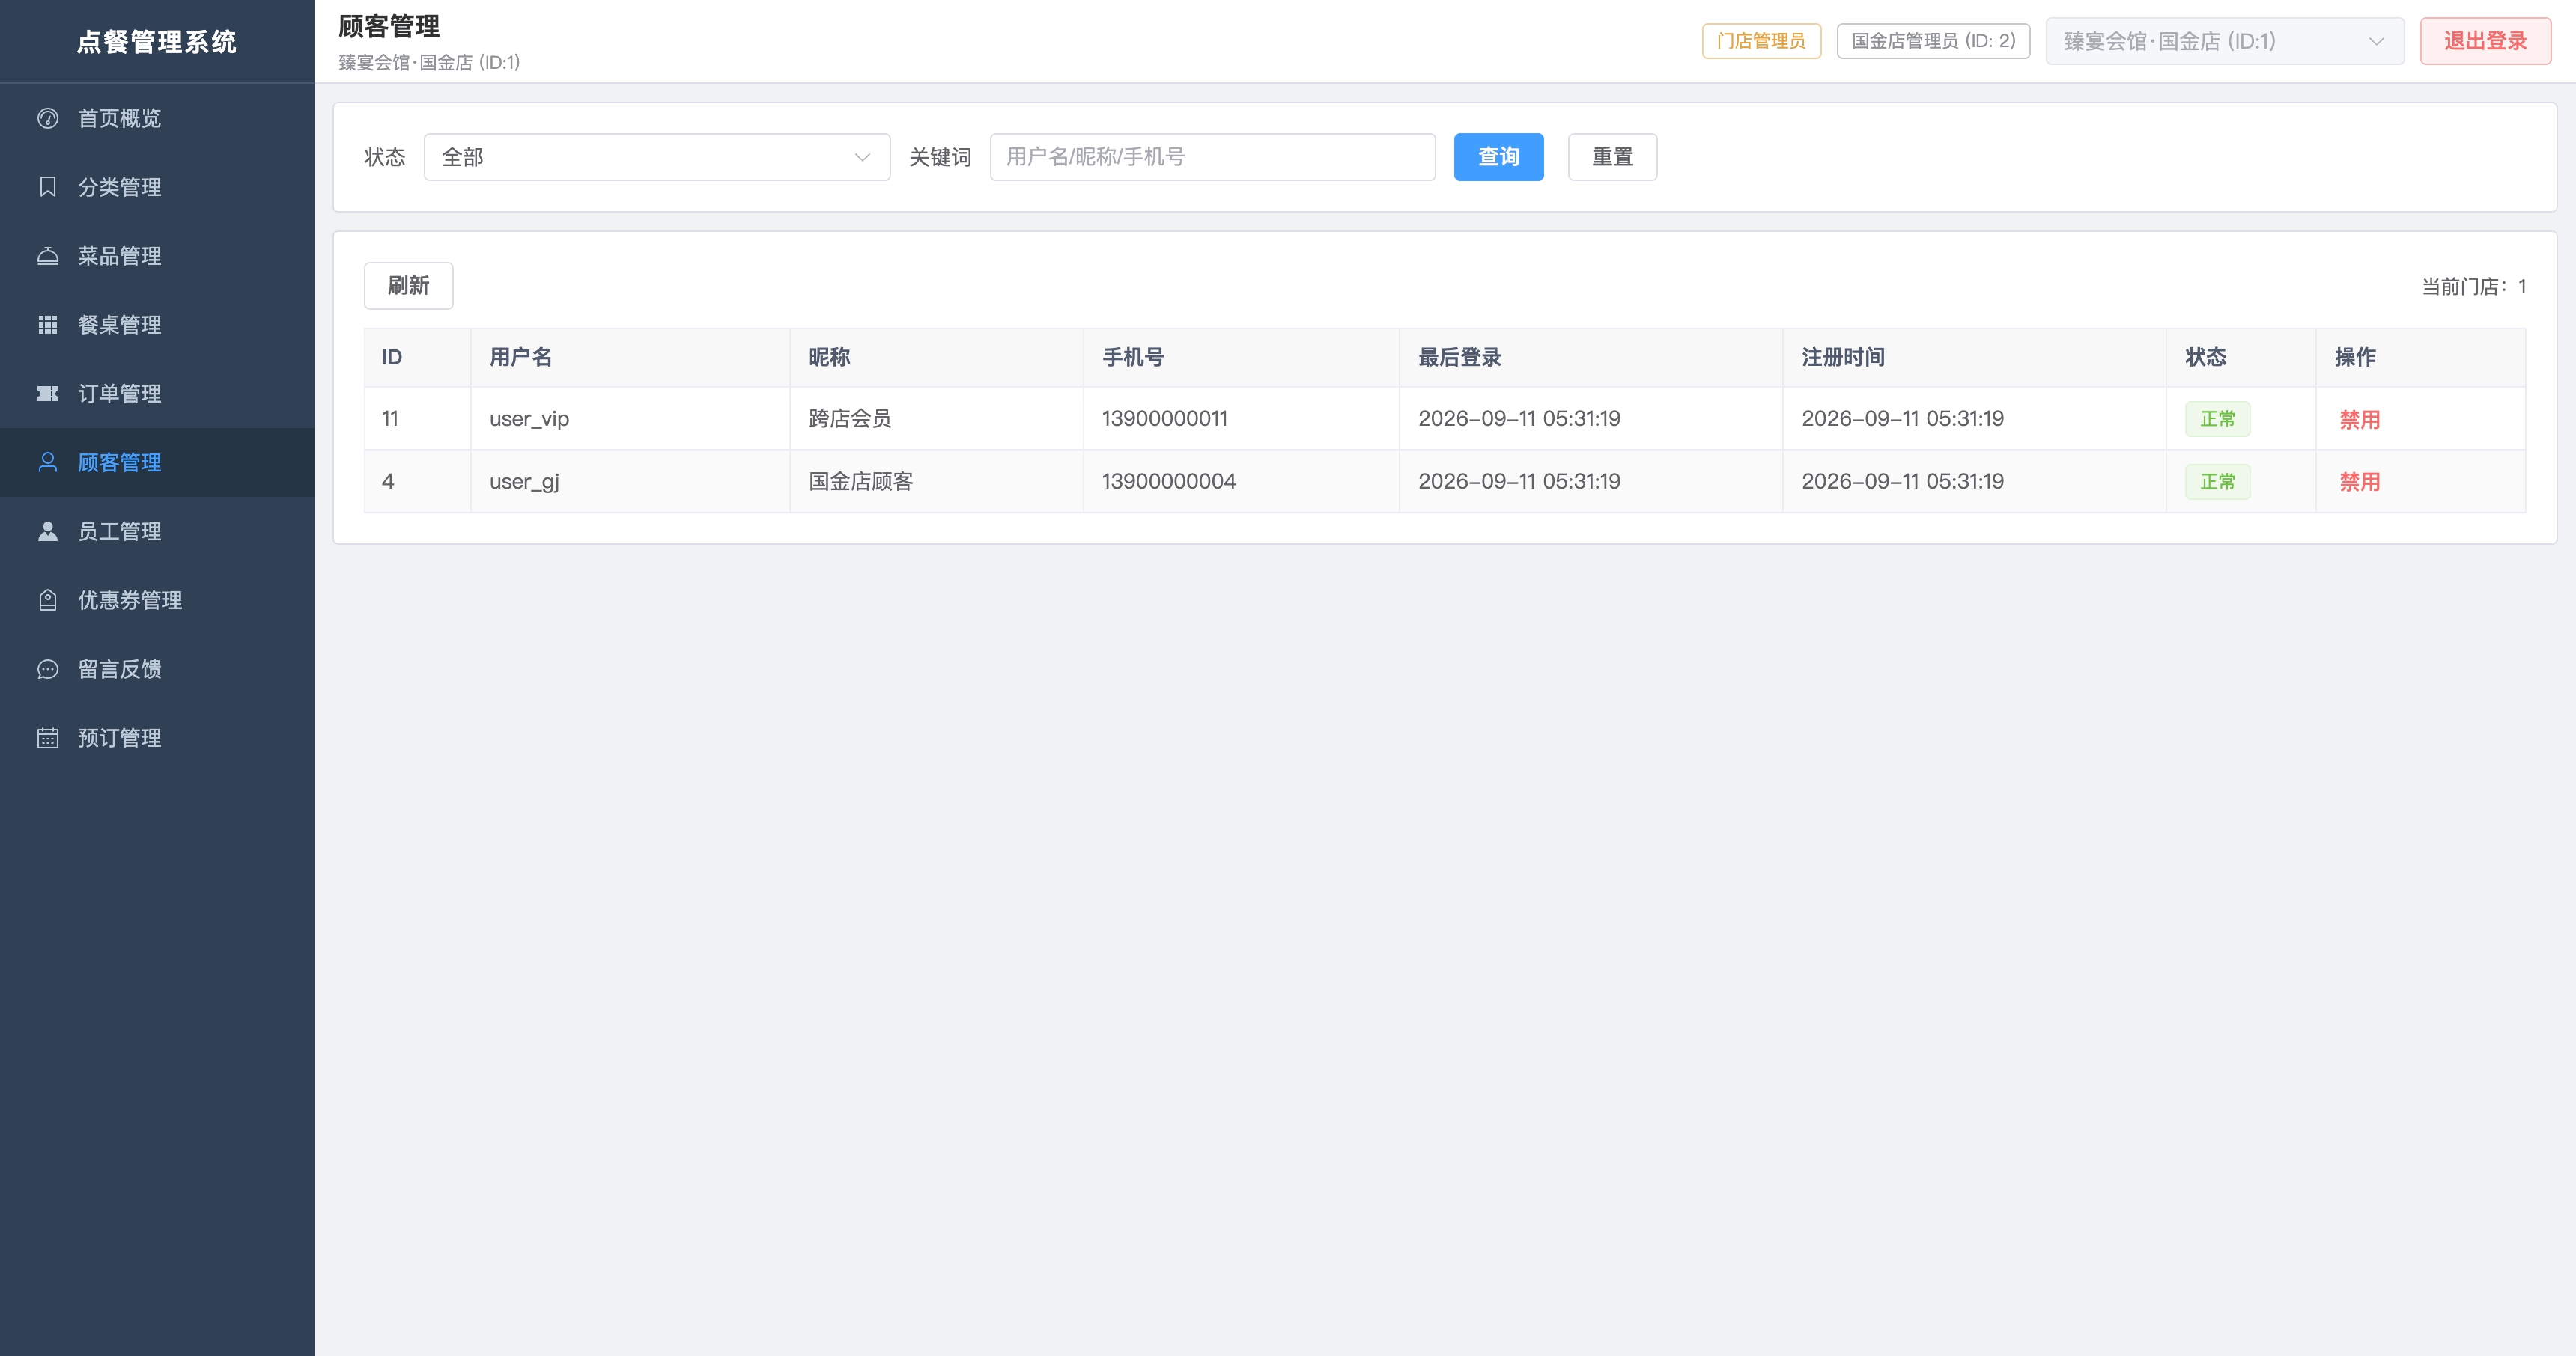The height and width of the screenshot is (1356, 2576).
Task: Click the solid person icon beside 员工管理
Action: point(47,531)
